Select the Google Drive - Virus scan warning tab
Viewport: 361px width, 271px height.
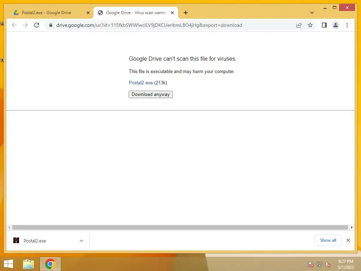(x=136, y=13)
